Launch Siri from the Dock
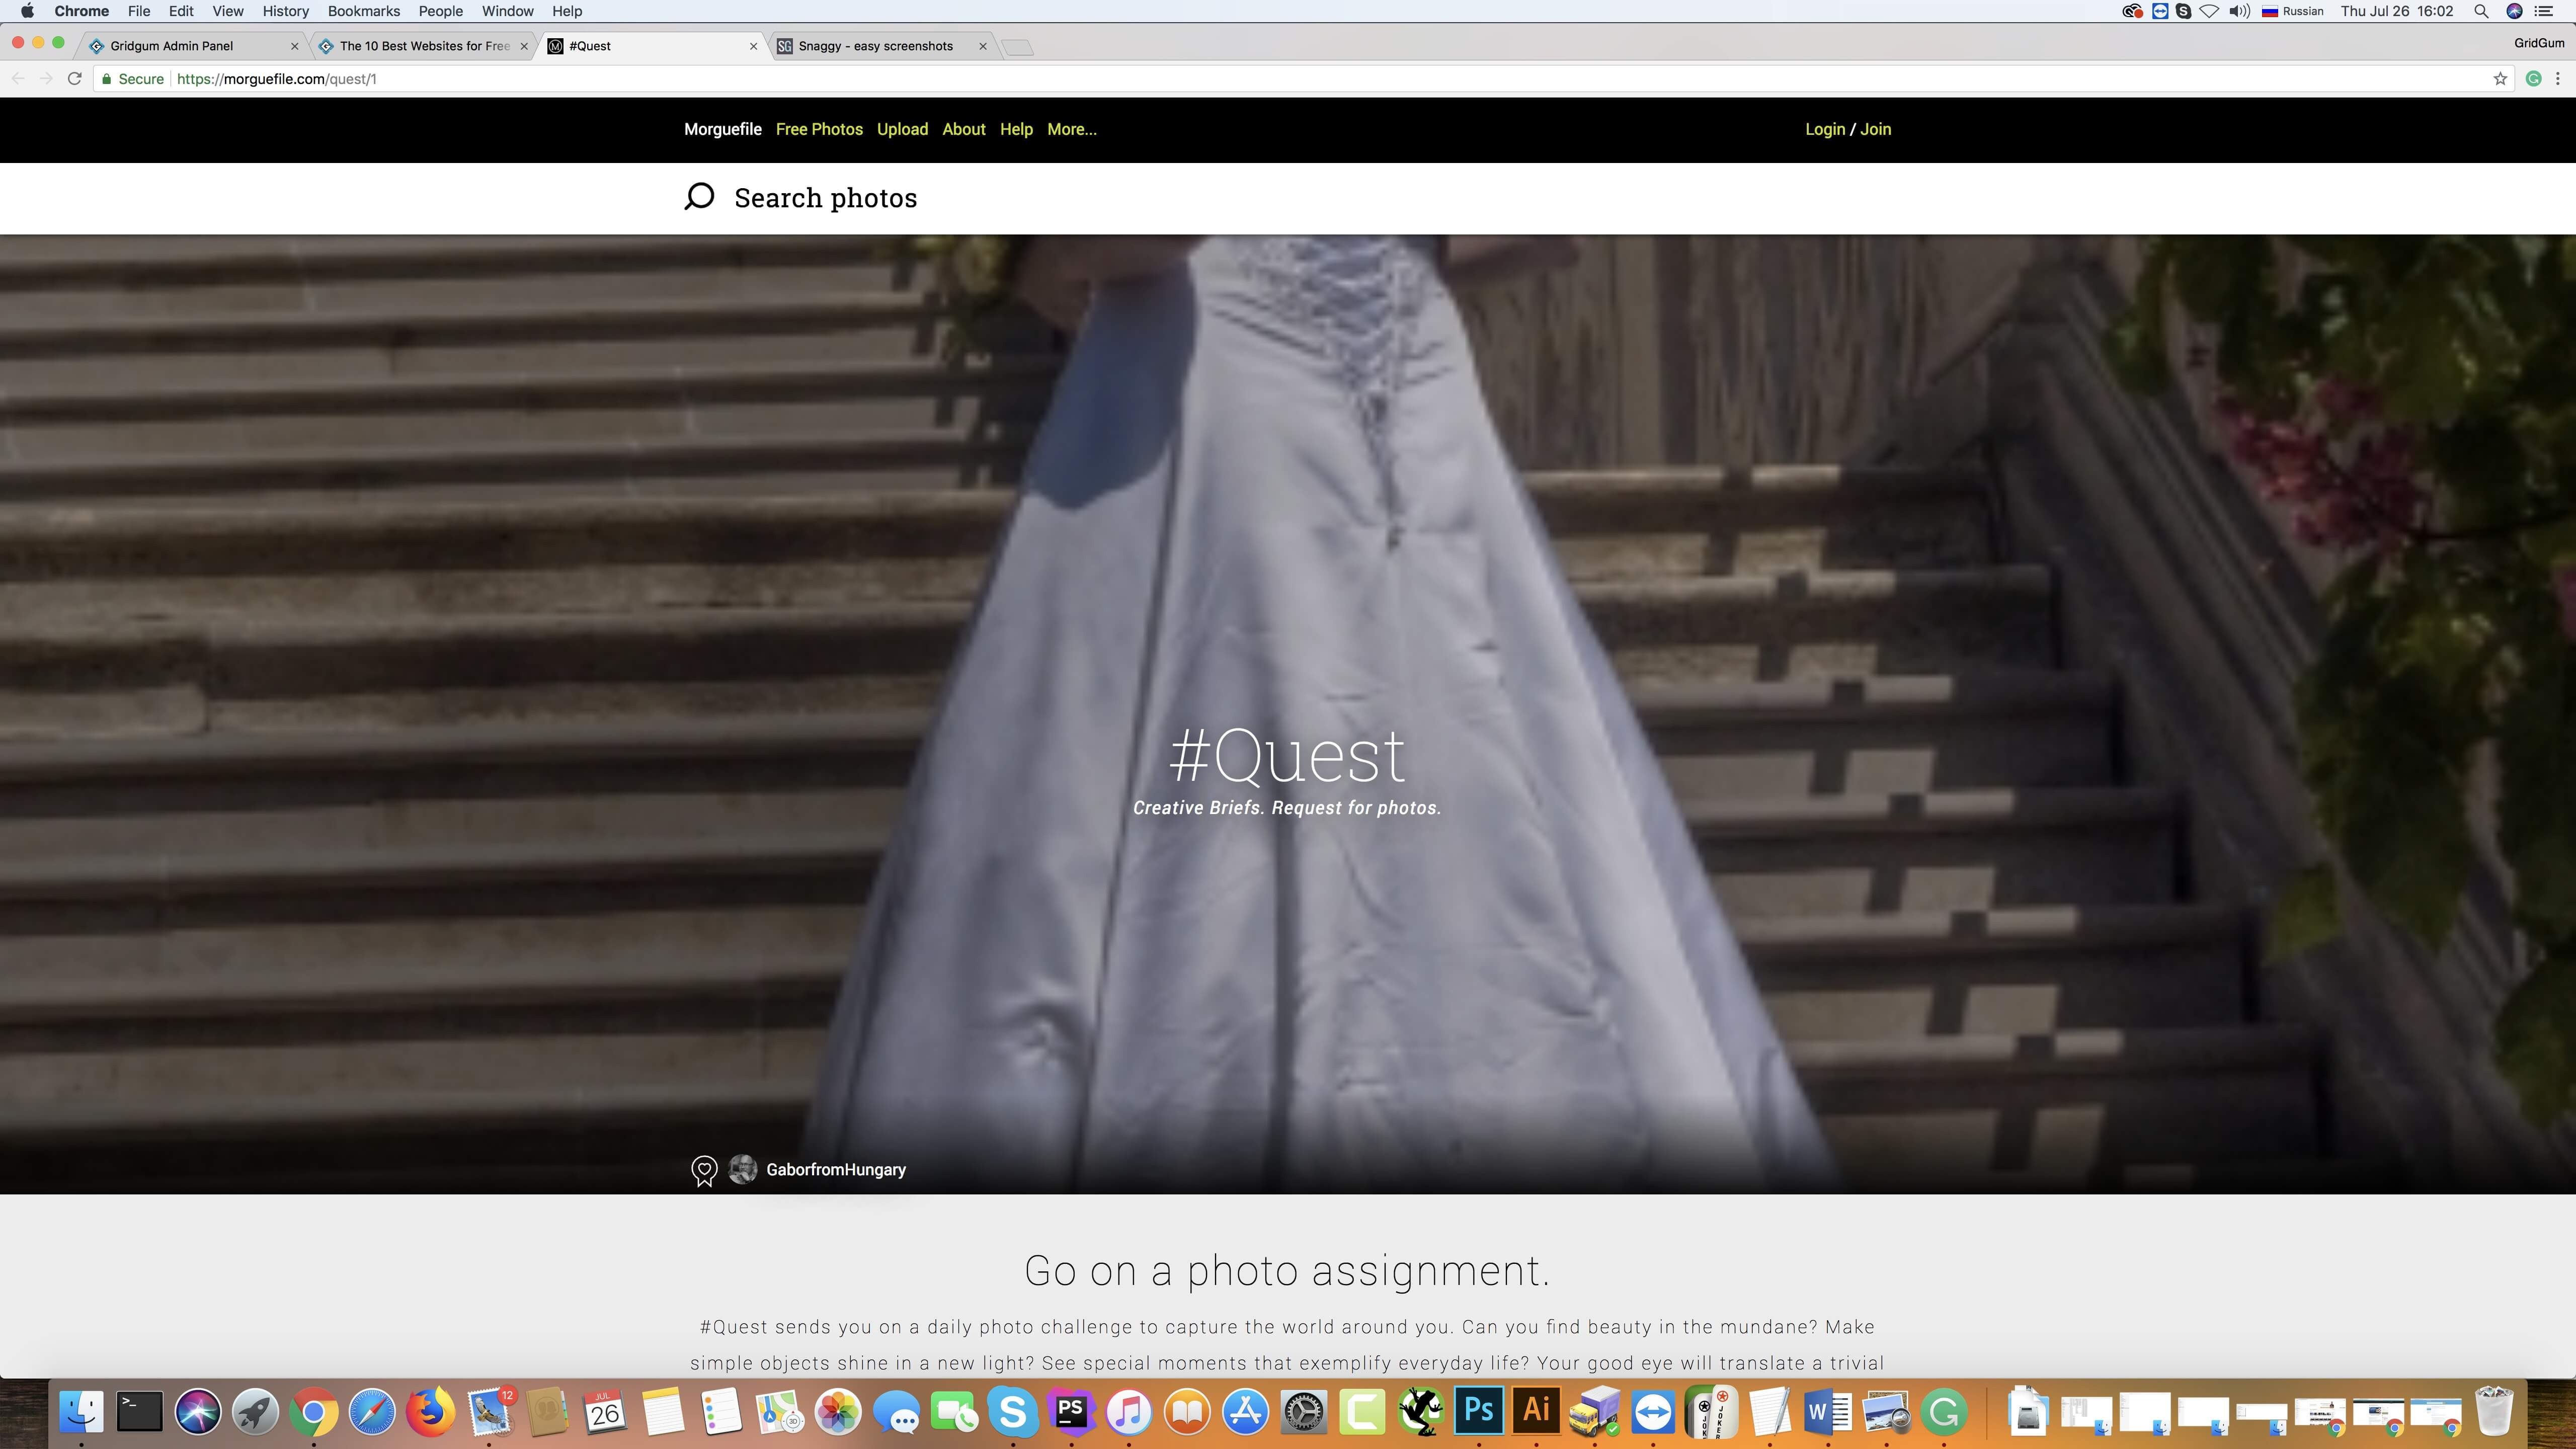This screenshot has height=1449, width=2576. point(197,1412)
